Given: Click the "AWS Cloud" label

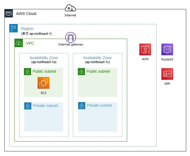Looking at the screenshot, I should pyautogui.click(x=26, y=14).
